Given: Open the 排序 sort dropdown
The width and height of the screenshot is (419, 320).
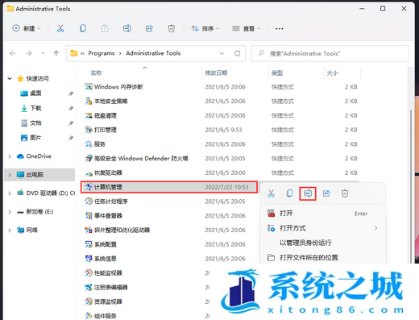Looking at the screenshot, I should pyautogui.click(x=205, y=28).
